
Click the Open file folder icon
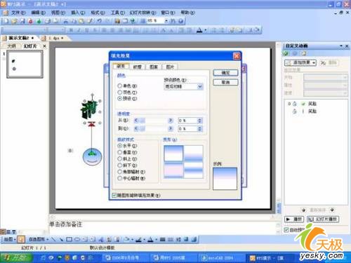[x=14, y=21]
